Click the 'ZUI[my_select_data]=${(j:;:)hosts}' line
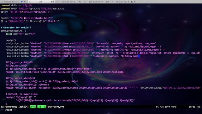This screenshot has height=114, width=202. [27, 85]
